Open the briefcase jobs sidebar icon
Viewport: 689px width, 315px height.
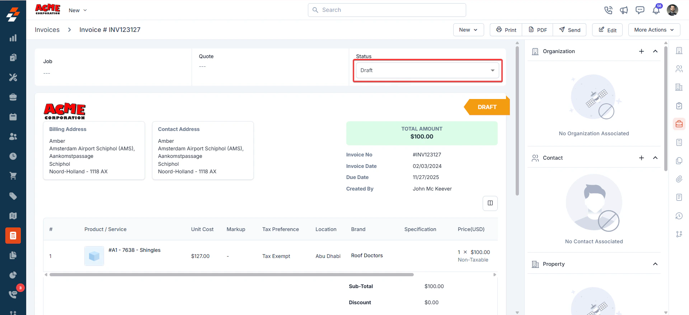point(13,97)
